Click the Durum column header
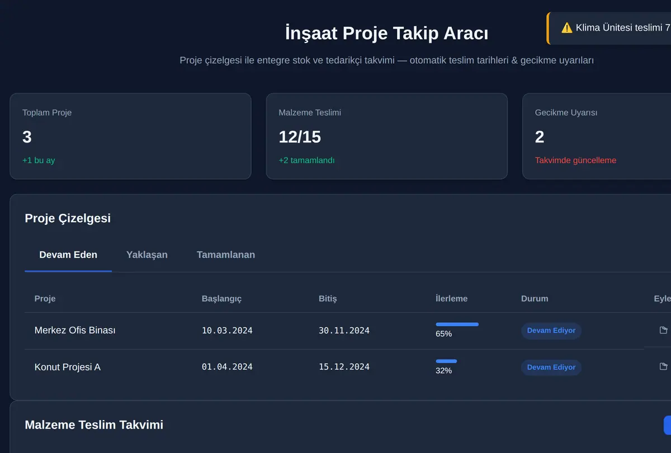 pos(535,298)
